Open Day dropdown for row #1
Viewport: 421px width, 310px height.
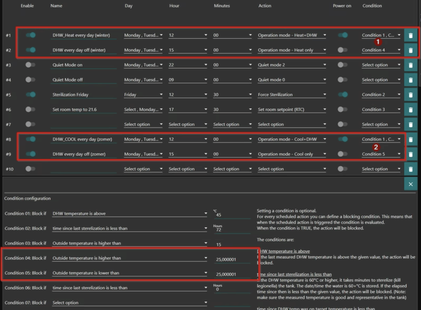point(143,35)
